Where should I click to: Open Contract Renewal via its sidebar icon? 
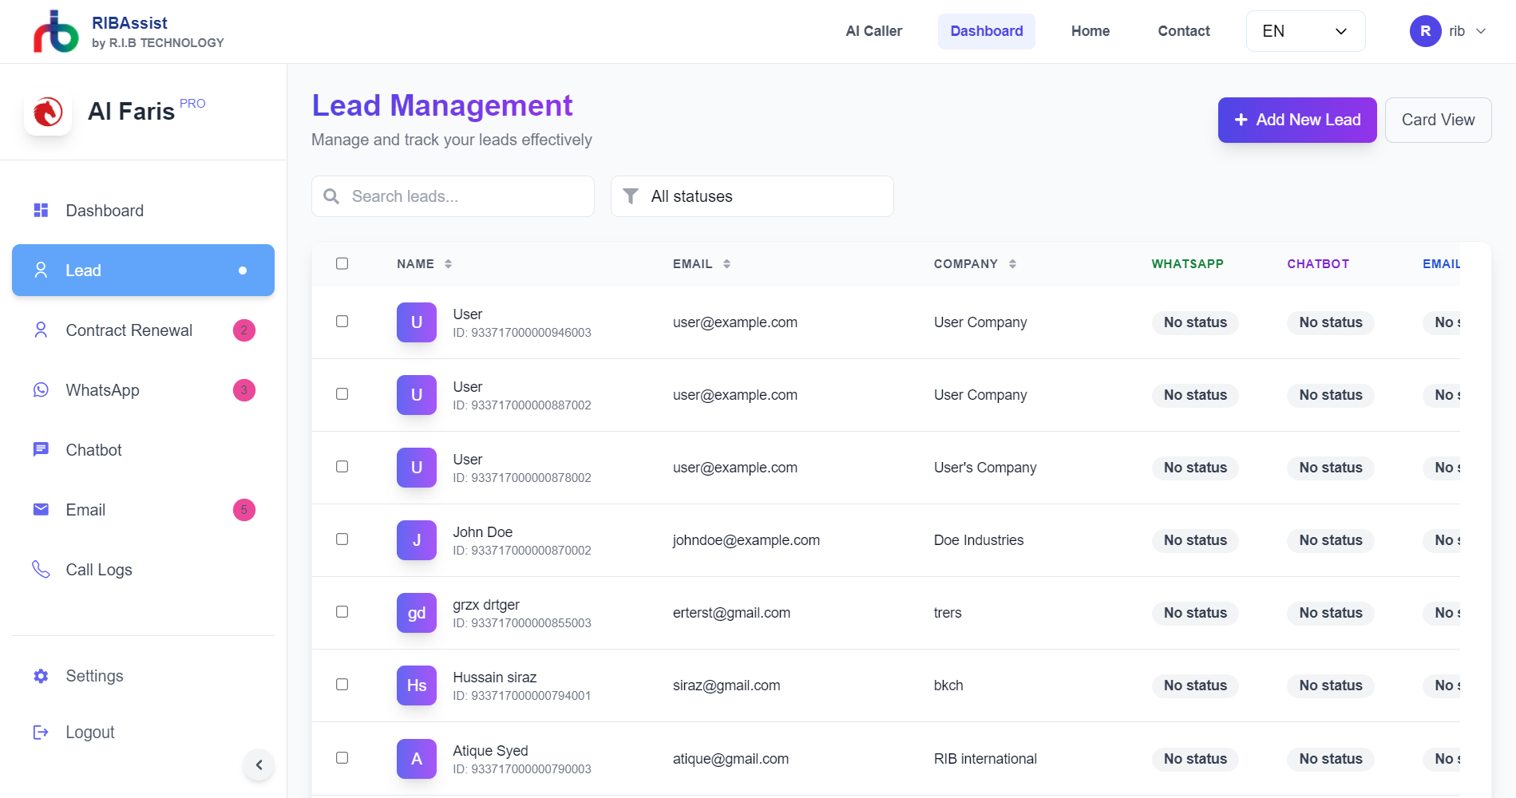point(41,330)
